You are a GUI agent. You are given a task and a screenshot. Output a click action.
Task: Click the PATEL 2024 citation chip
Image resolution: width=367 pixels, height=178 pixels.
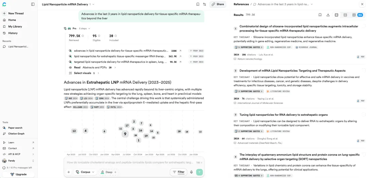coord(115,107)
